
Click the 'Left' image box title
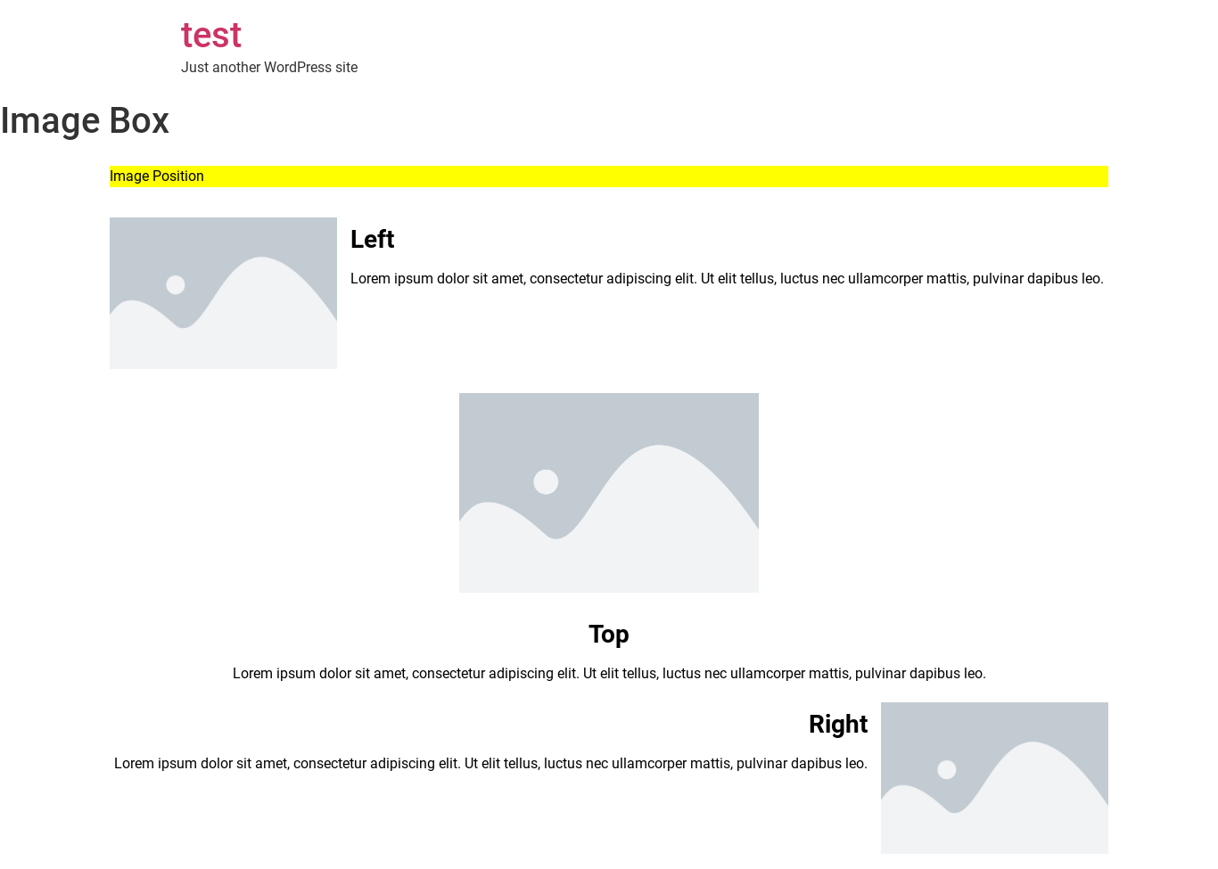pyautogui.click(x=372, y=240)
